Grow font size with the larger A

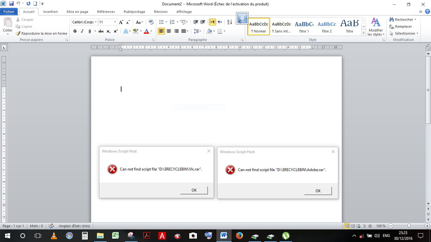121,22
